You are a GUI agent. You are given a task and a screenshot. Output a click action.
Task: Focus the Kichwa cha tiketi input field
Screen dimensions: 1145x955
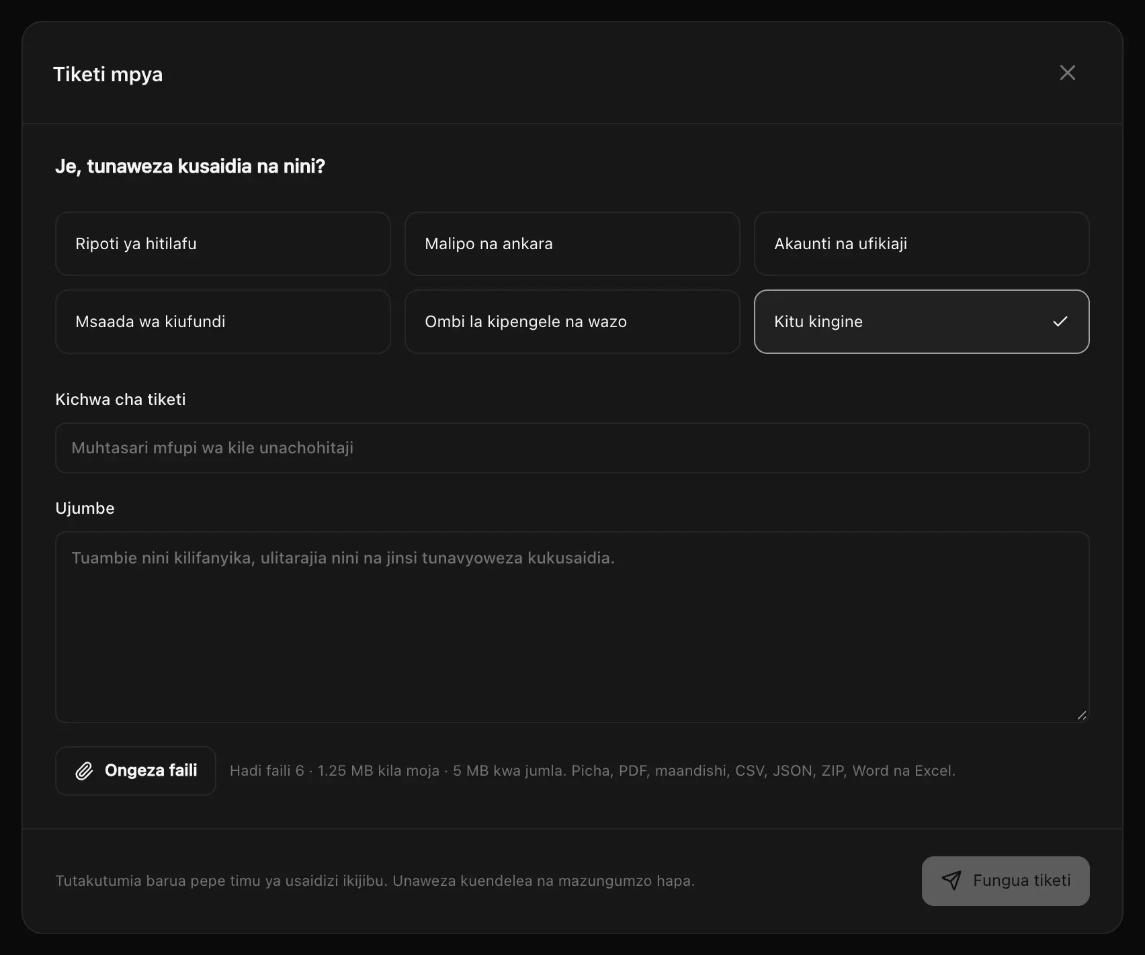pyautogui.click(x=572, y=448)
